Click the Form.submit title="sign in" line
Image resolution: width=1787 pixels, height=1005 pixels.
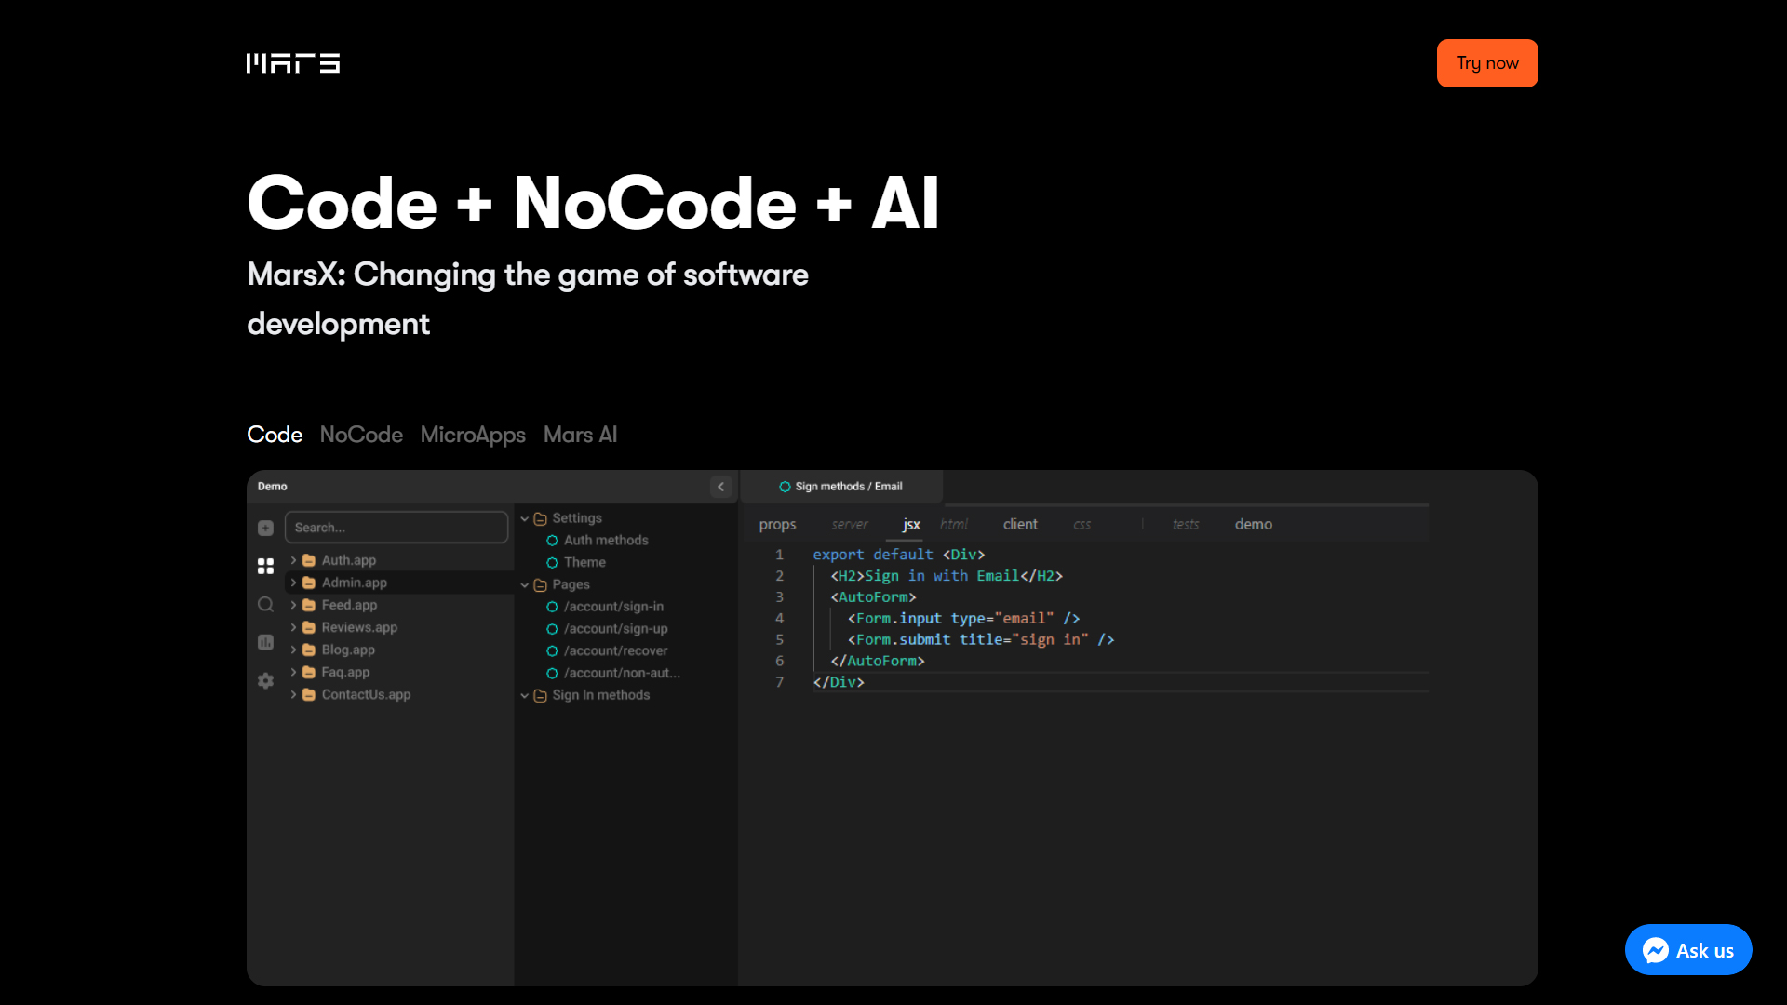(981, 640)
